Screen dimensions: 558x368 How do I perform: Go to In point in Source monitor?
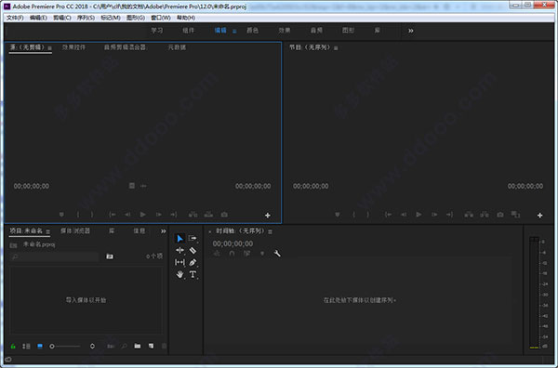click(x=113, y=215)
